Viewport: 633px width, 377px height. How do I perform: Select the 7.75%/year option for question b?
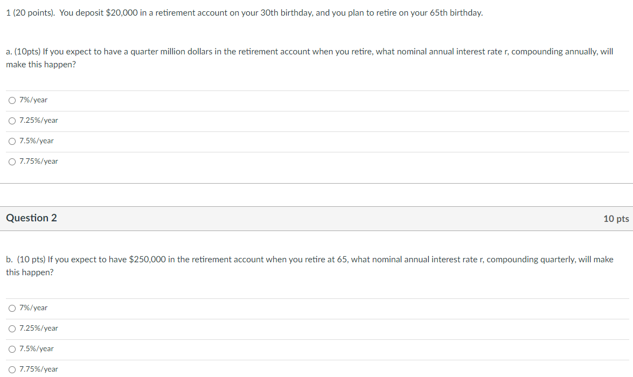coord(12,369)
